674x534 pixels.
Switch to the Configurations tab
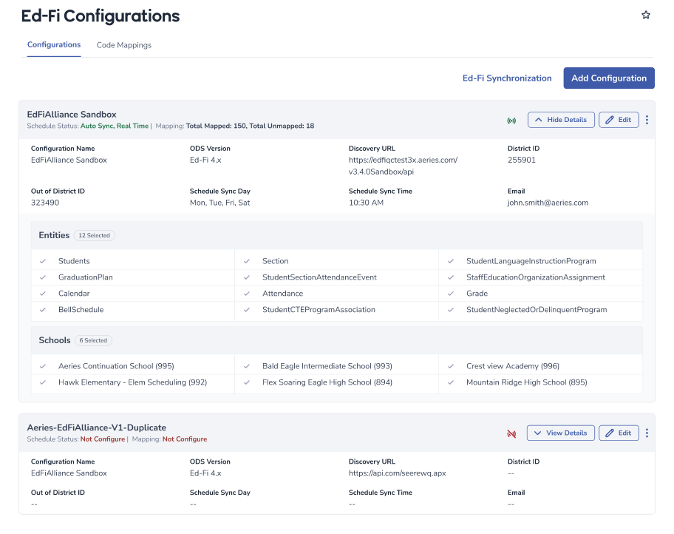coord(54,45)
